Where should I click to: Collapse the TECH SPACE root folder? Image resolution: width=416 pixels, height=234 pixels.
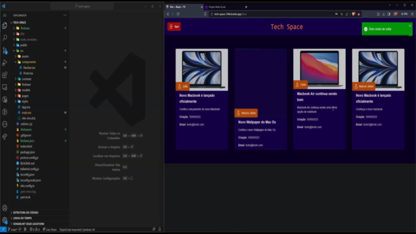point(19,23)
